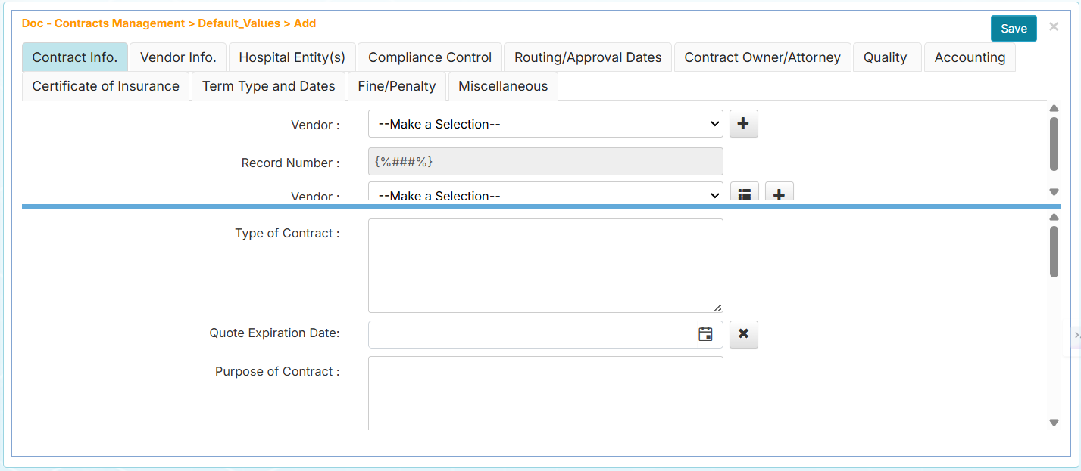The height and width of the screenshot is (471, 1081).
Task: Select the Accounting tab
Action: [970, 57]
